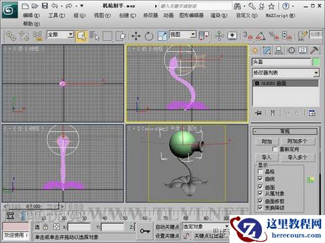
Task: Click the Save floppy disk icon
Action: tap(45, 6)
